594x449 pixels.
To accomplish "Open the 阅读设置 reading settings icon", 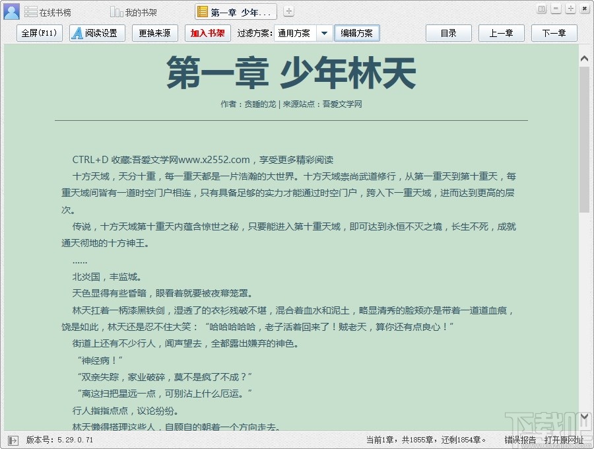I will point(80,32).
